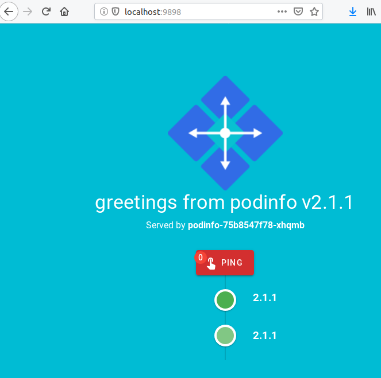This screenshot has height=378, width=381.
Task: Bookmark this page with the star
Action: [x=314, y=11]
